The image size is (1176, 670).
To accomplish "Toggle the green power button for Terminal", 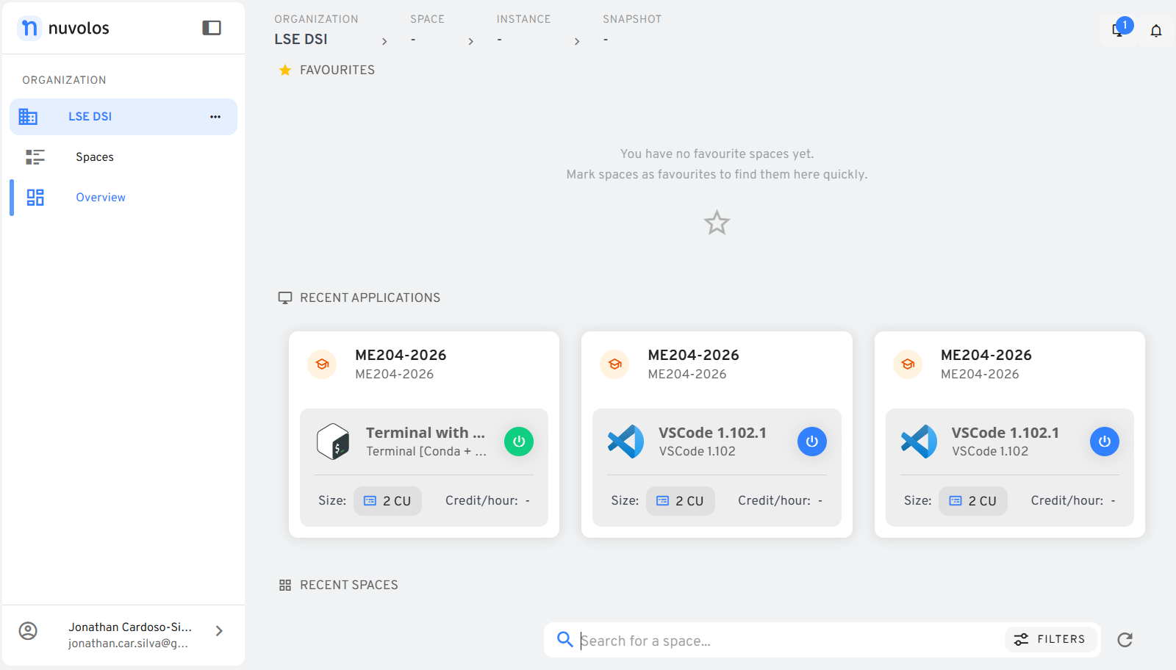I will [x=519, y=442].
